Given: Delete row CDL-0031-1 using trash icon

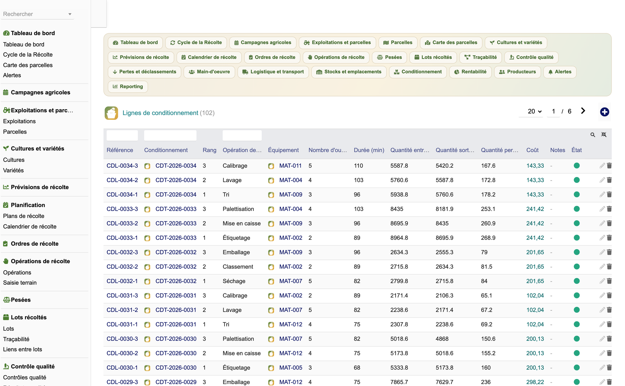Looking at the screenshot, I should coord(609,324).
